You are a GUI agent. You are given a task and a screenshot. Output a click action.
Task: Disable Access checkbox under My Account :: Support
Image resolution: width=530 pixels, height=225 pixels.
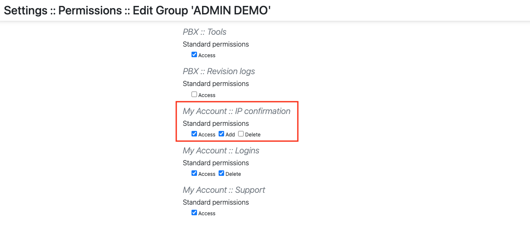[x=194, y=213]
